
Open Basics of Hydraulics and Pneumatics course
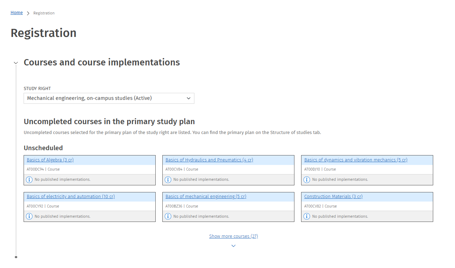tap(209, 160)
